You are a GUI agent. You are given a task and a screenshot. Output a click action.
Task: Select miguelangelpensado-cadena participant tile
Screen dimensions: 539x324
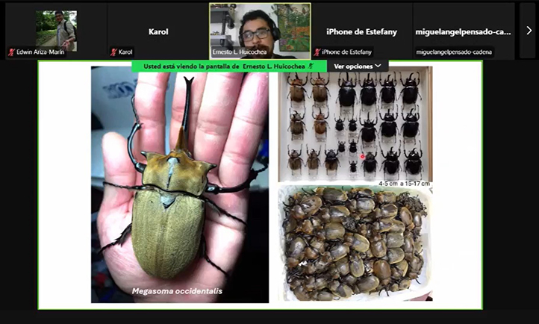click(463, 31)
